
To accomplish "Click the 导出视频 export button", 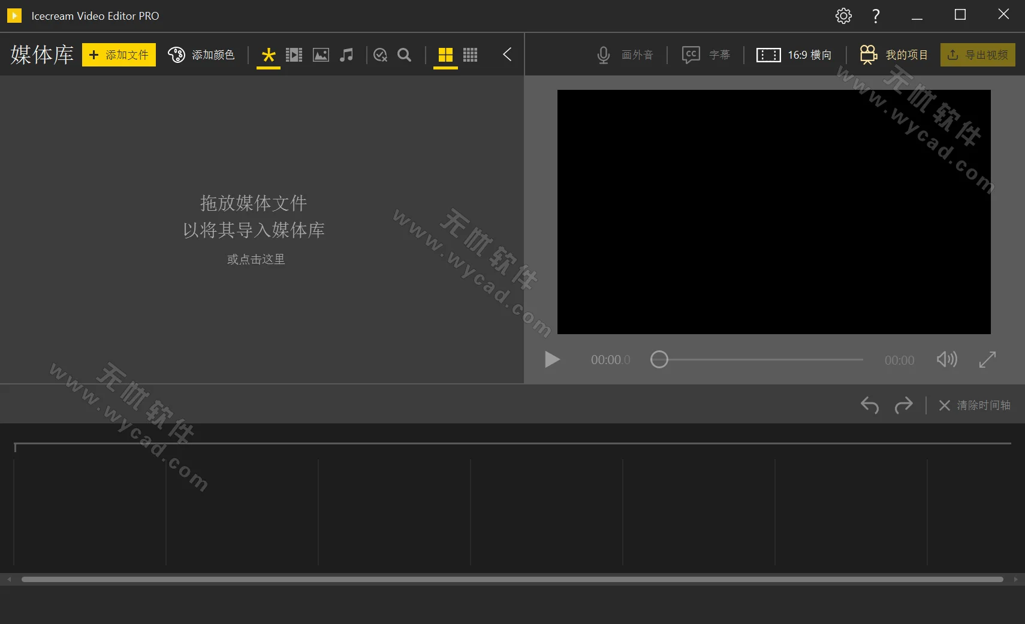I will pos(977,54).
